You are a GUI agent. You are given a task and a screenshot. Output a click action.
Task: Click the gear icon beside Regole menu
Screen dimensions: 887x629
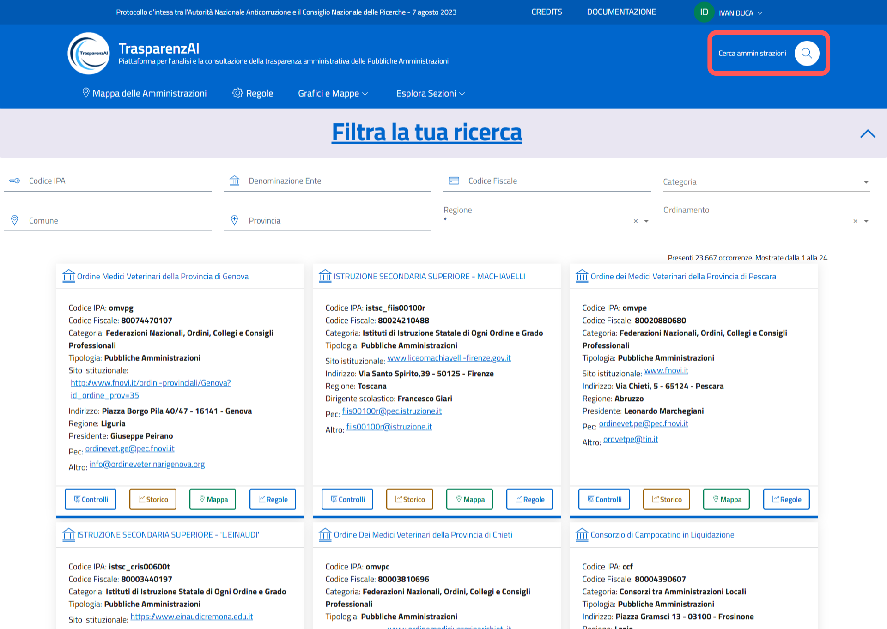[237, 93]
